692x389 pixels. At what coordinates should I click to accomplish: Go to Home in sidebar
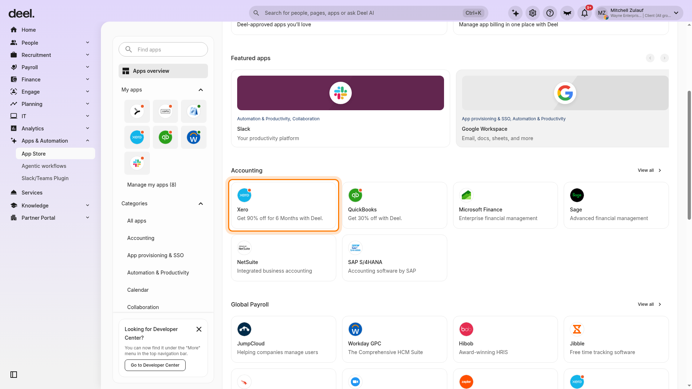pyautogui.click(x=50, y=30)
